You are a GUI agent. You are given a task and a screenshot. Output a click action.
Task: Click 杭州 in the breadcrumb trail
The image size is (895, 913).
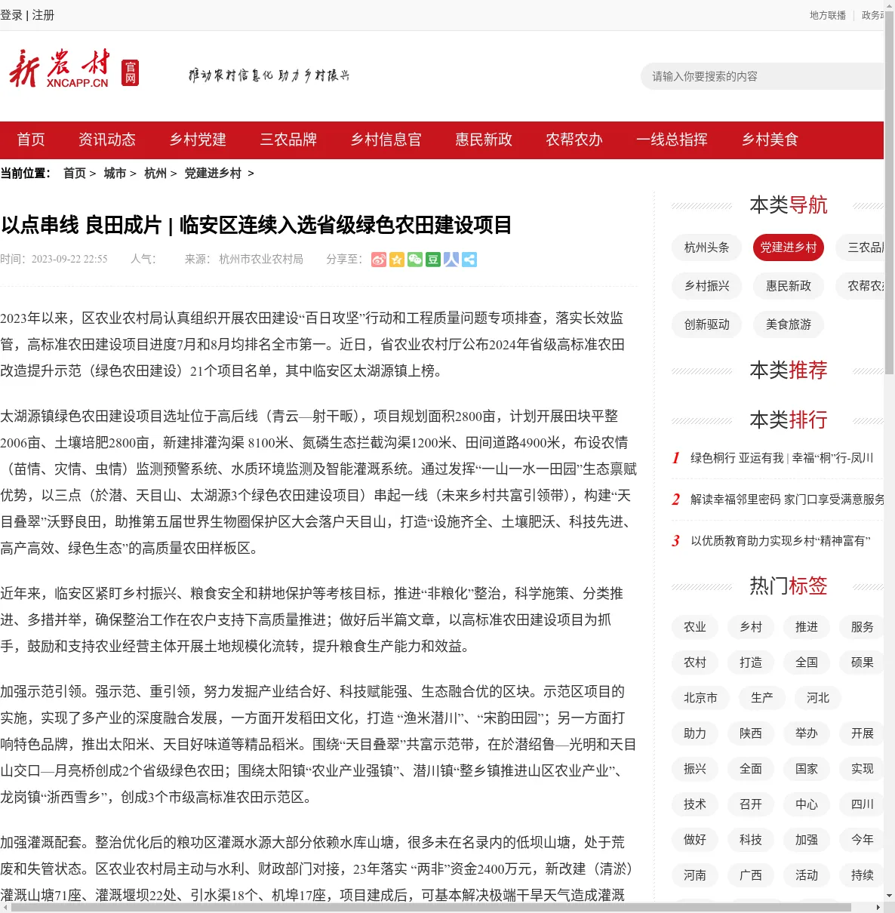(155, 174)
